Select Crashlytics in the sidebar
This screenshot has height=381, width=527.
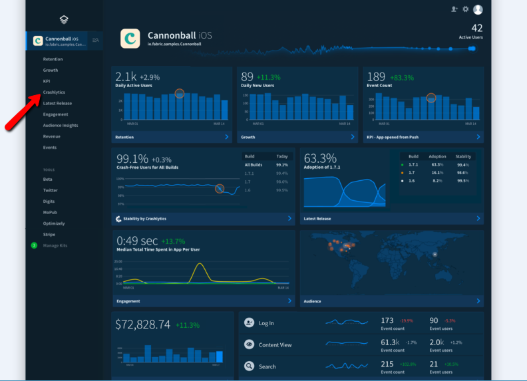tap(54, 92)
